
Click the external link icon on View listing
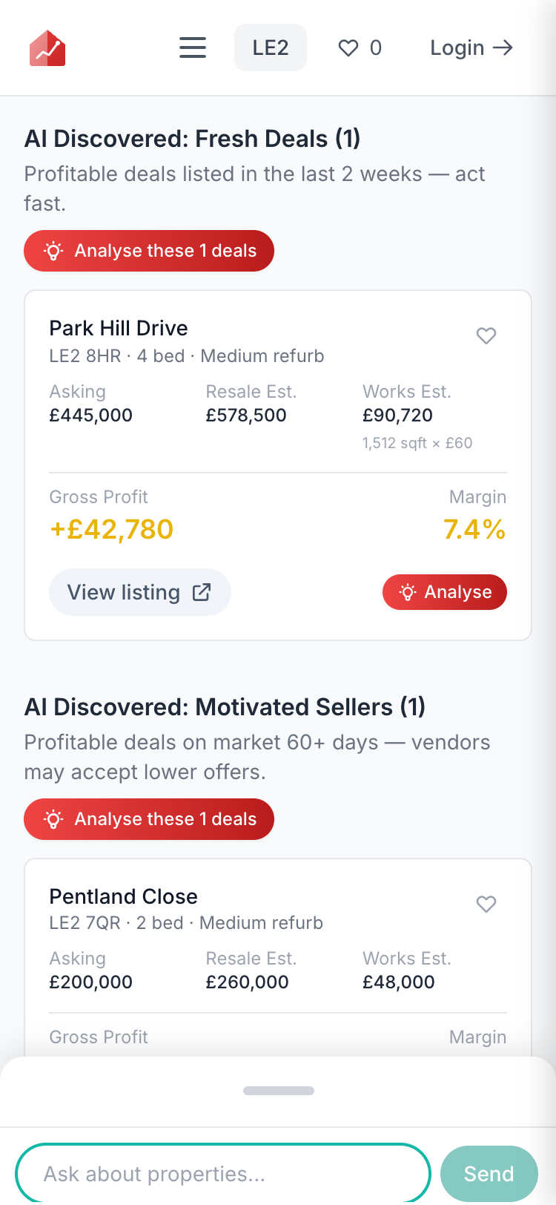click(200, 591)
